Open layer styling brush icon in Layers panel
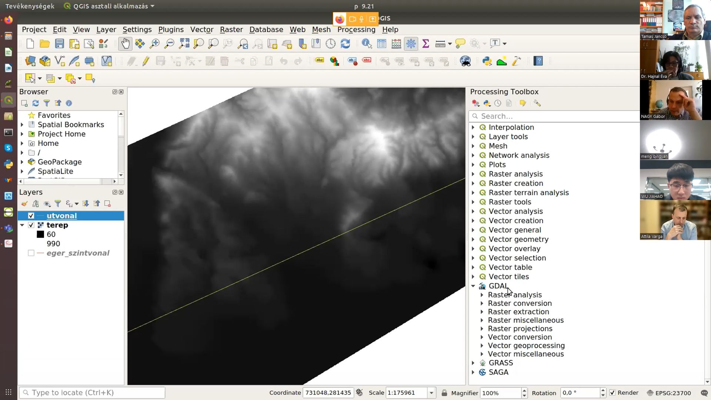 point(24,203)
